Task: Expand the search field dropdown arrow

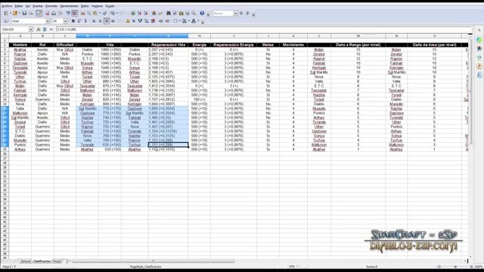Action: (235, 14)
